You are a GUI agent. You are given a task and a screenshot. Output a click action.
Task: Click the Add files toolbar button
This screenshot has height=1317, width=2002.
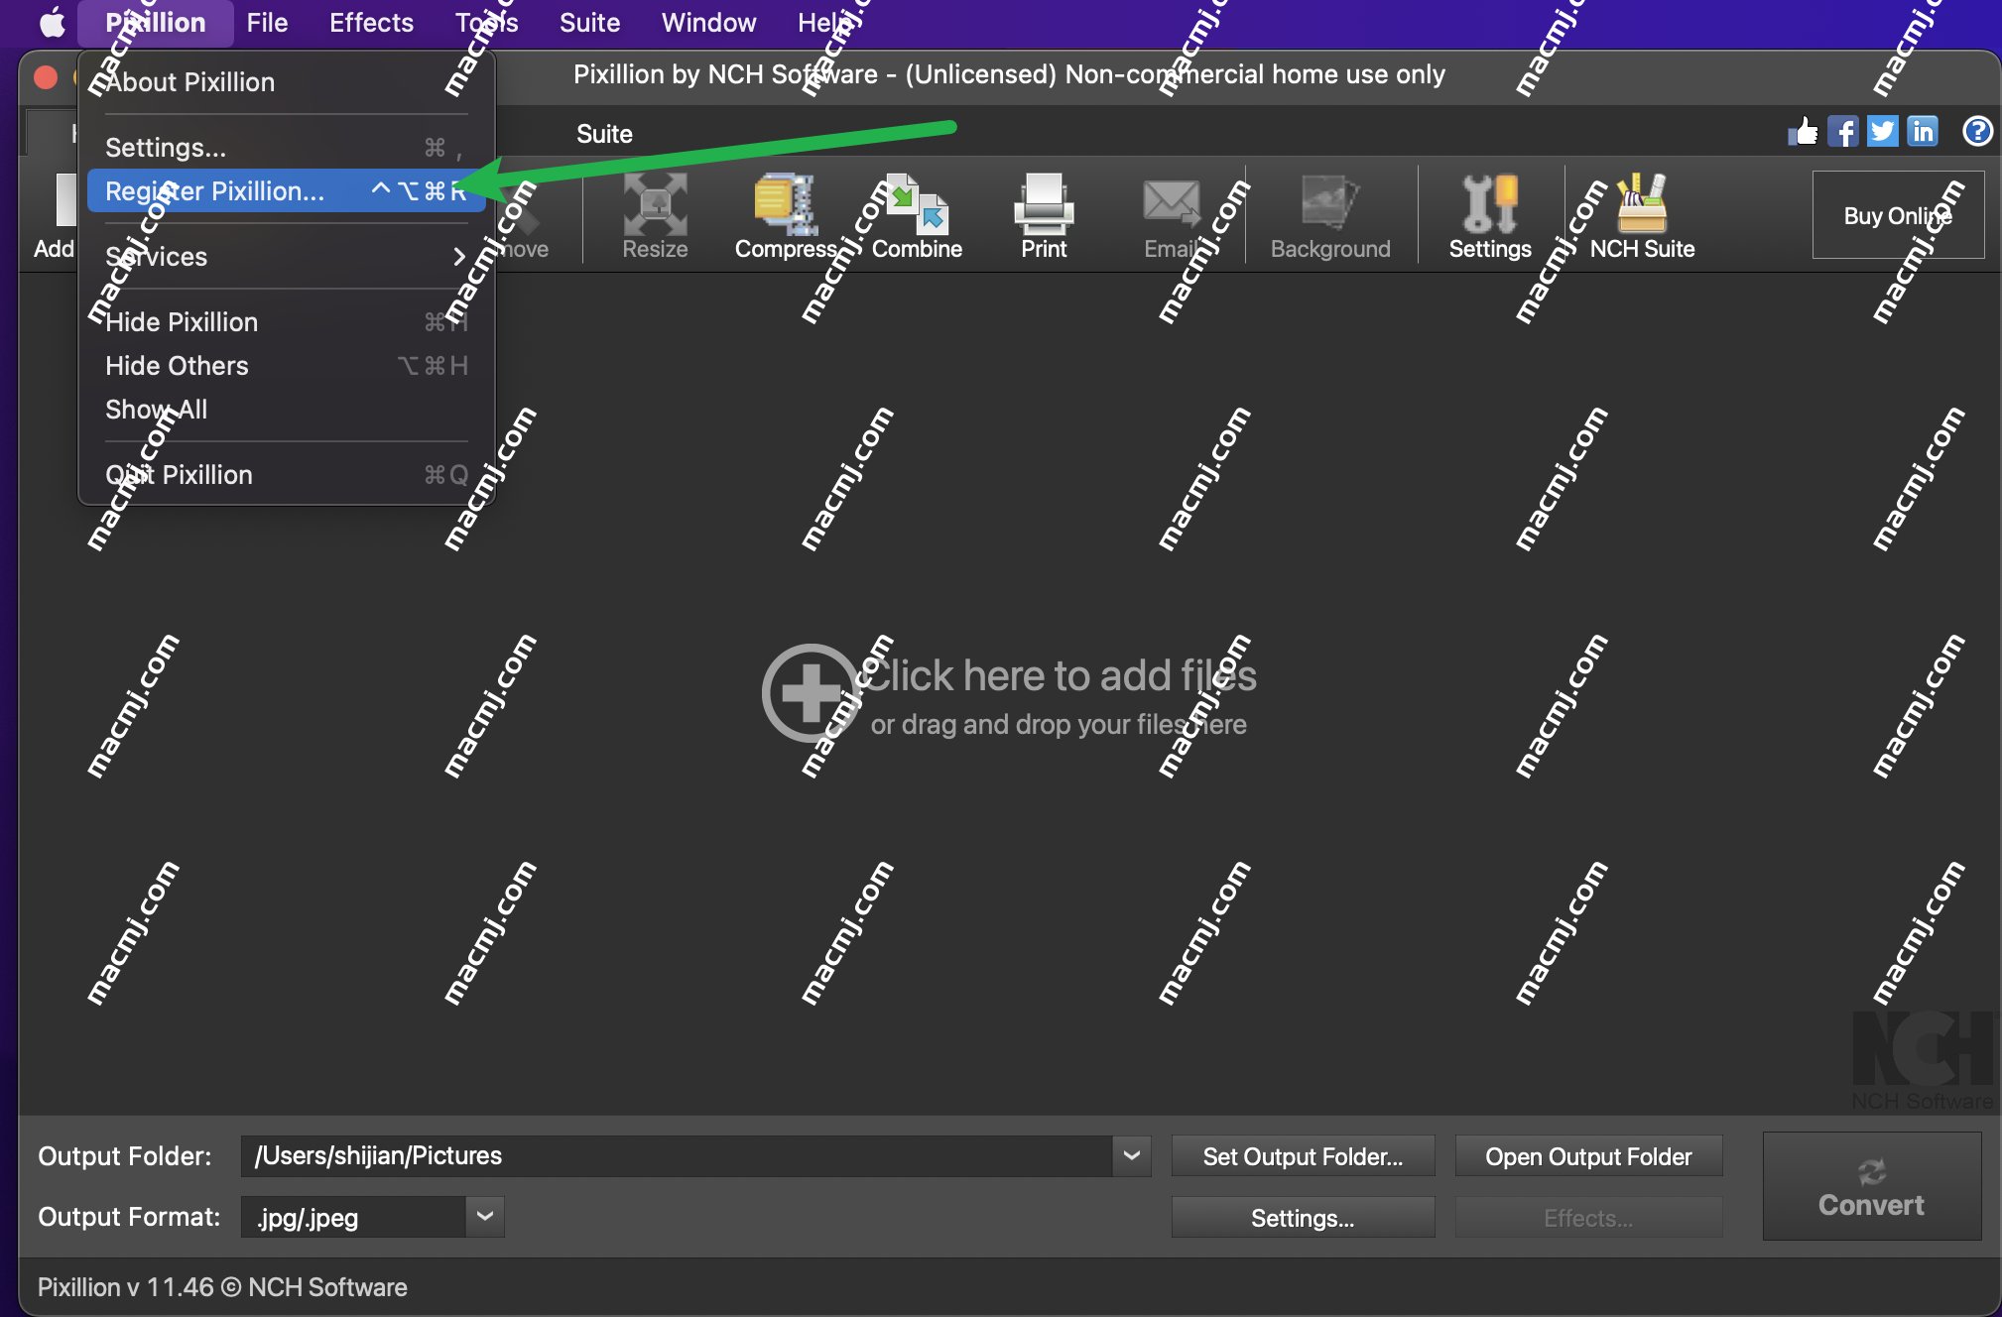point(55,216)
